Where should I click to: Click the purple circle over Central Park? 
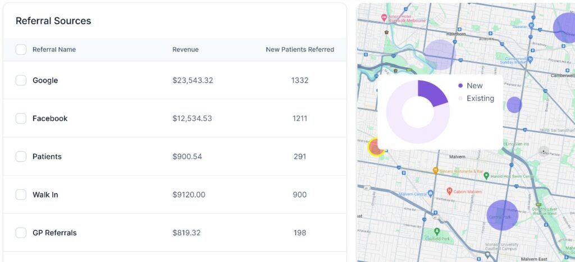(x=503, y=215)
